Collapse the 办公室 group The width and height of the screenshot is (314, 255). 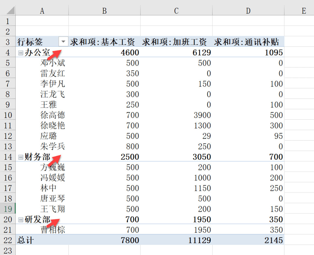pyautogui.click(x=21, y=53)
